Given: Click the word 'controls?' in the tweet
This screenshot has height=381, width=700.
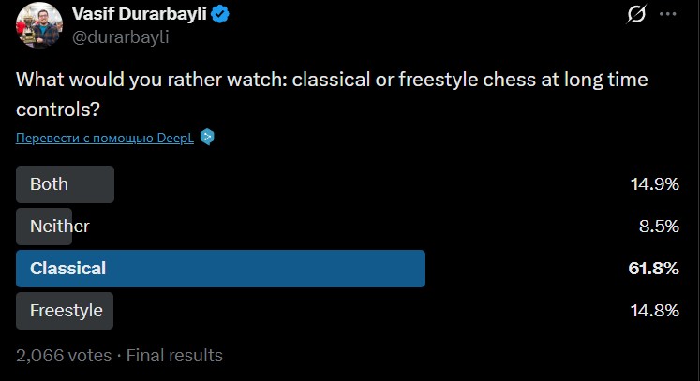Looking at the screenshot, I should coord(57,109).
